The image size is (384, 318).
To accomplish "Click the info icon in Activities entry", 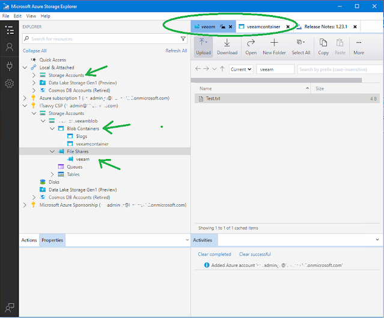I will tap(207, 265).
